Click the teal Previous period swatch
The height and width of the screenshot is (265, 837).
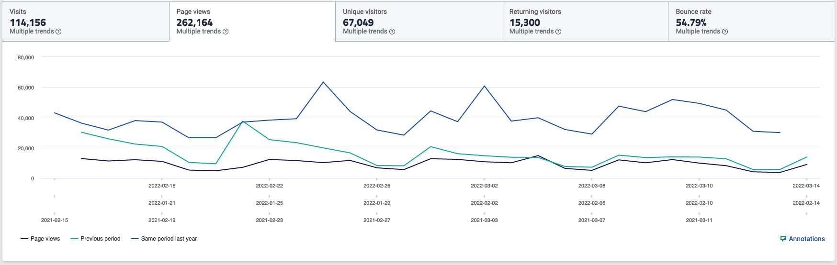[74, 239]
